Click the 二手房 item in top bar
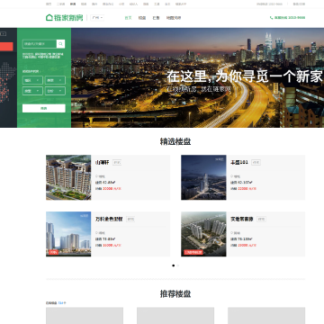The width and height of the screenshot is (324, 324). 60,4
